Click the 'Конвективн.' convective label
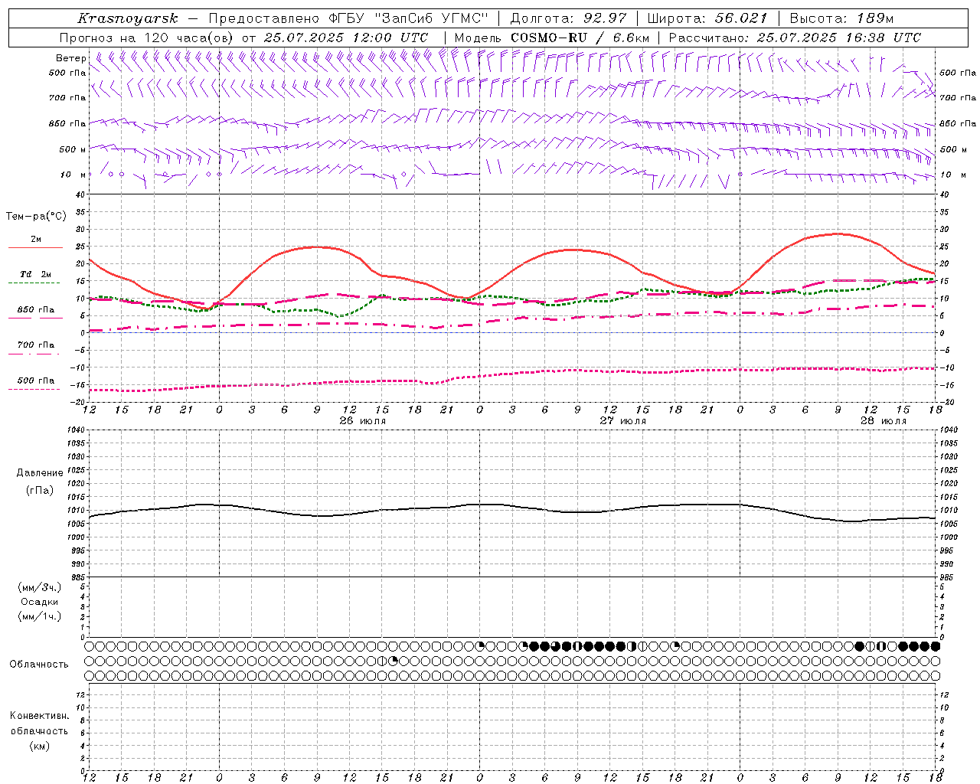The width and height of the screenshot is (980, 784). click(x=39, y=716)
